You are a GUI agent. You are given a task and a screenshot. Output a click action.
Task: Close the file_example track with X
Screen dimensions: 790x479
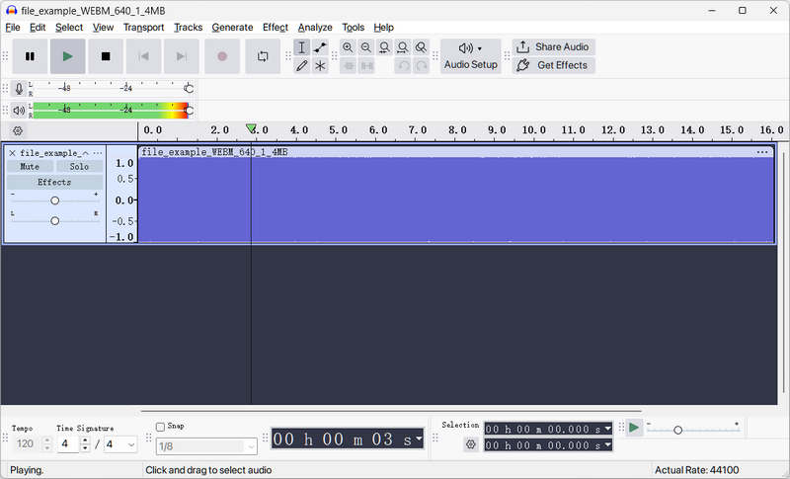coord(12,153)
